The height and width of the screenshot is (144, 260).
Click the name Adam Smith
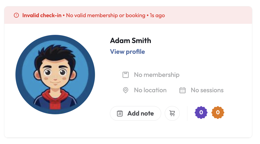(x=131, y=40)
